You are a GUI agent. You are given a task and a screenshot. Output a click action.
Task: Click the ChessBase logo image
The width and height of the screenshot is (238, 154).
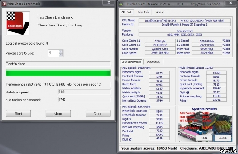point(18,23)
